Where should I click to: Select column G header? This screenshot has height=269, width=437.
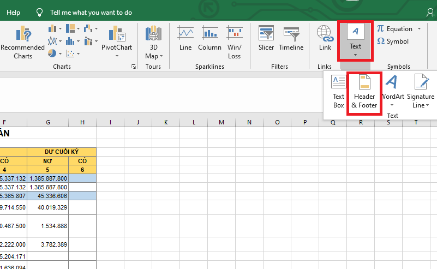click(x=48, y=122)
